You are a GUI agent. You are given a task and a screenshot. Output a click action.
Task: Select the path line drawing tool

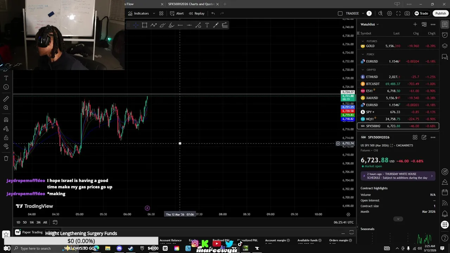[x=154, y=25]
